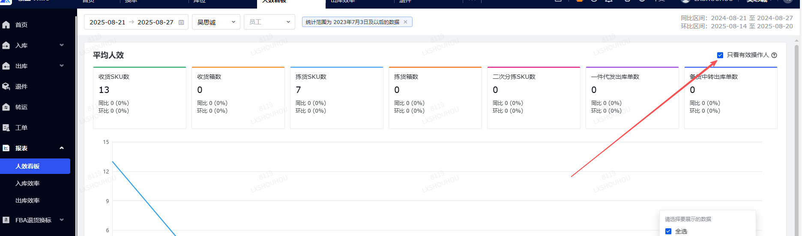Screen dimensions: 802x236
Task: Click the 收货SKU数 metric card
Action: point(140,98)
